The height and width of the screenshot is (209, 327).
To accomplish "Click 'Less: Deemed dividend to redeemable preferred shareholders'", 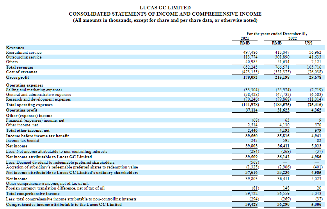I will point(60,162).
